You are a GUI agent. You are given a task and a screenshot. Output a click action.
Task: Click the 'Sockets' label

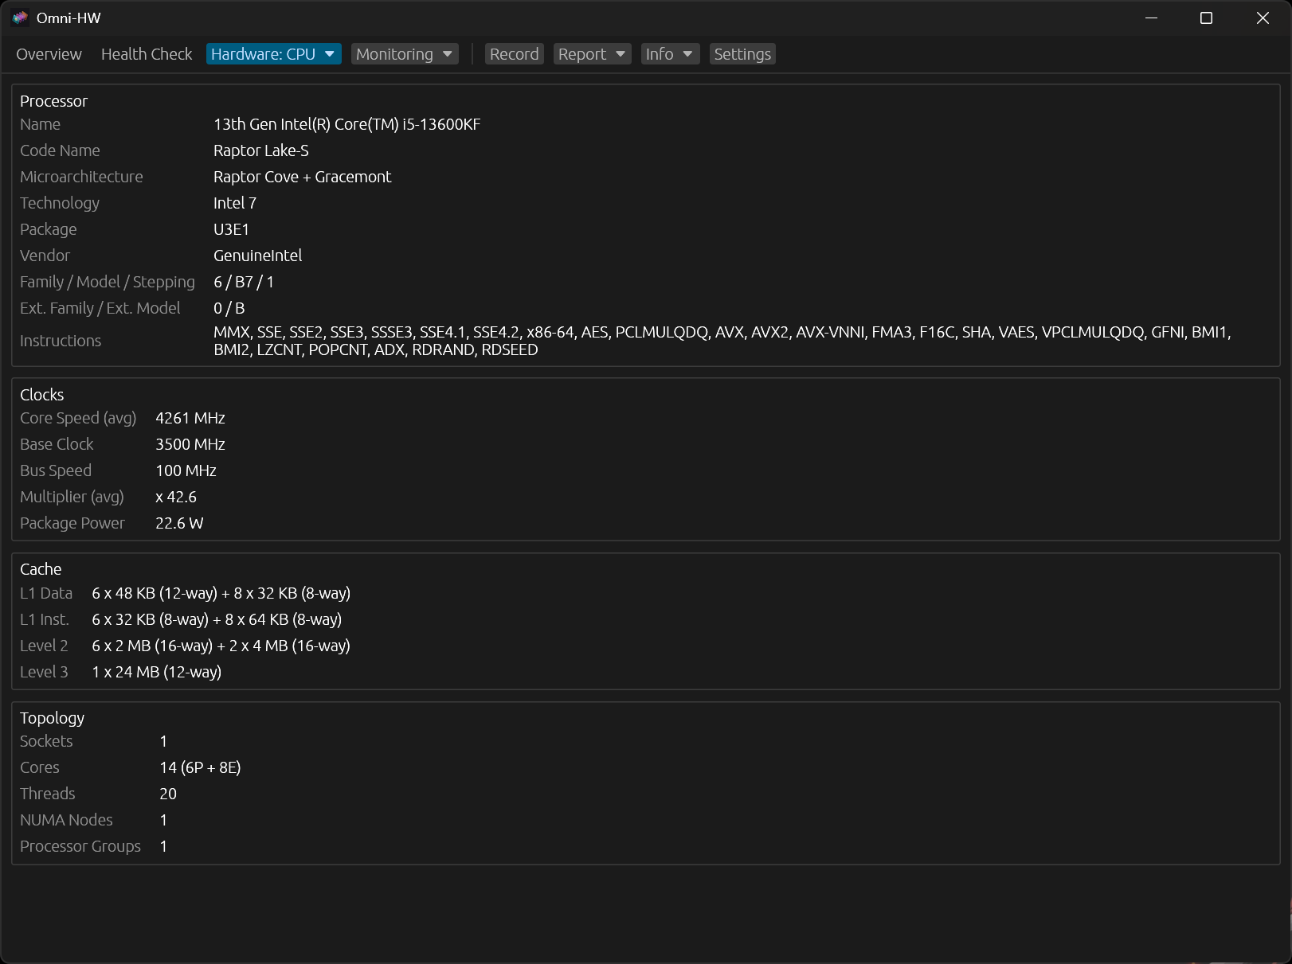tap(46, 741)
